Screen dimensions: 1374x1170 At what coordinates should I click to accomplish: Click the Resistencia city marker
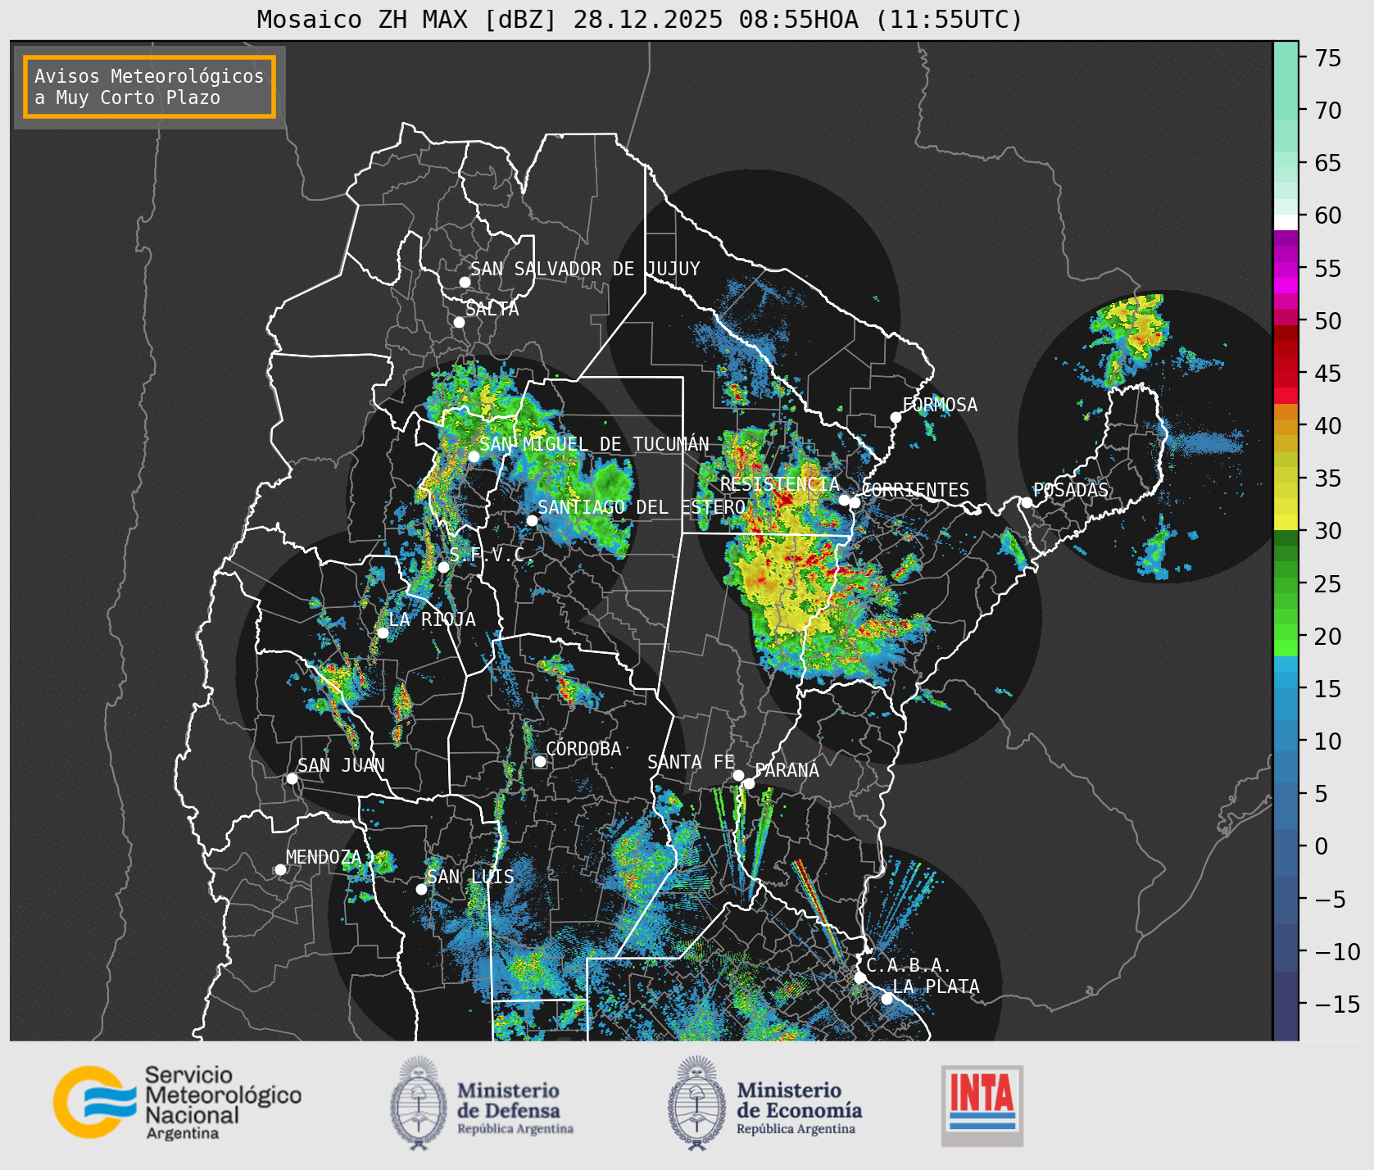844,500
